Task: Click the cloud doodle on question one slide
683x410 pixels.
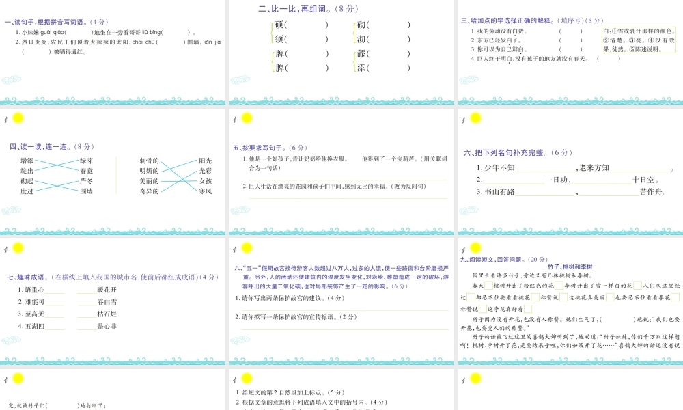Action: pyautogui.click(x=10, y=79)
